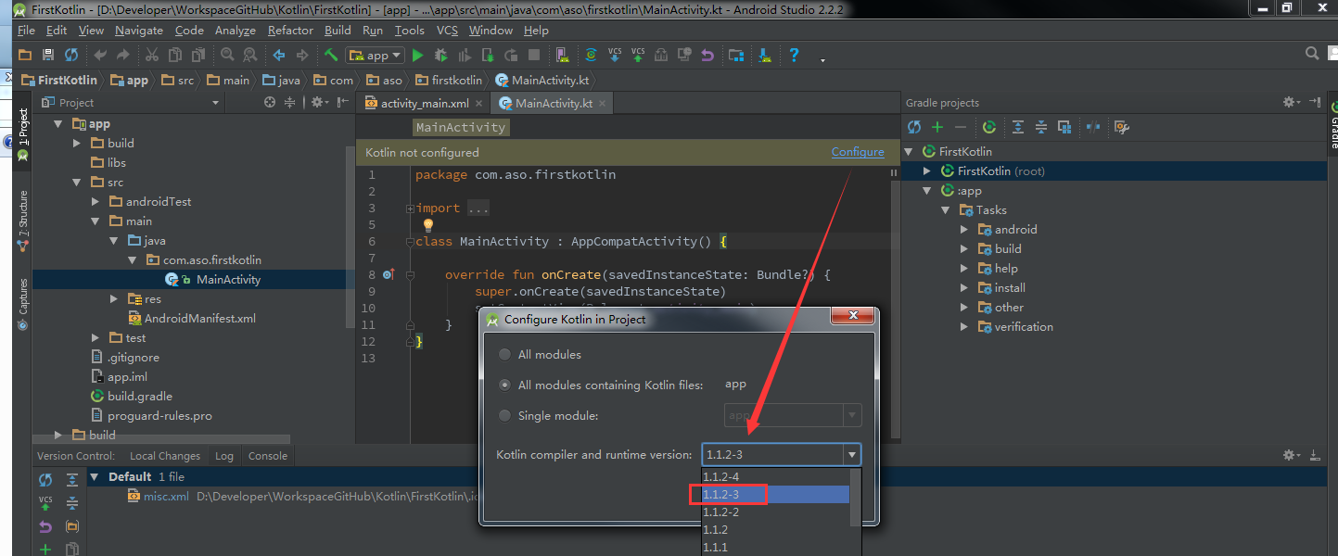
Task: Click the Execute Gradle Task icon
Action: [989, 127]
